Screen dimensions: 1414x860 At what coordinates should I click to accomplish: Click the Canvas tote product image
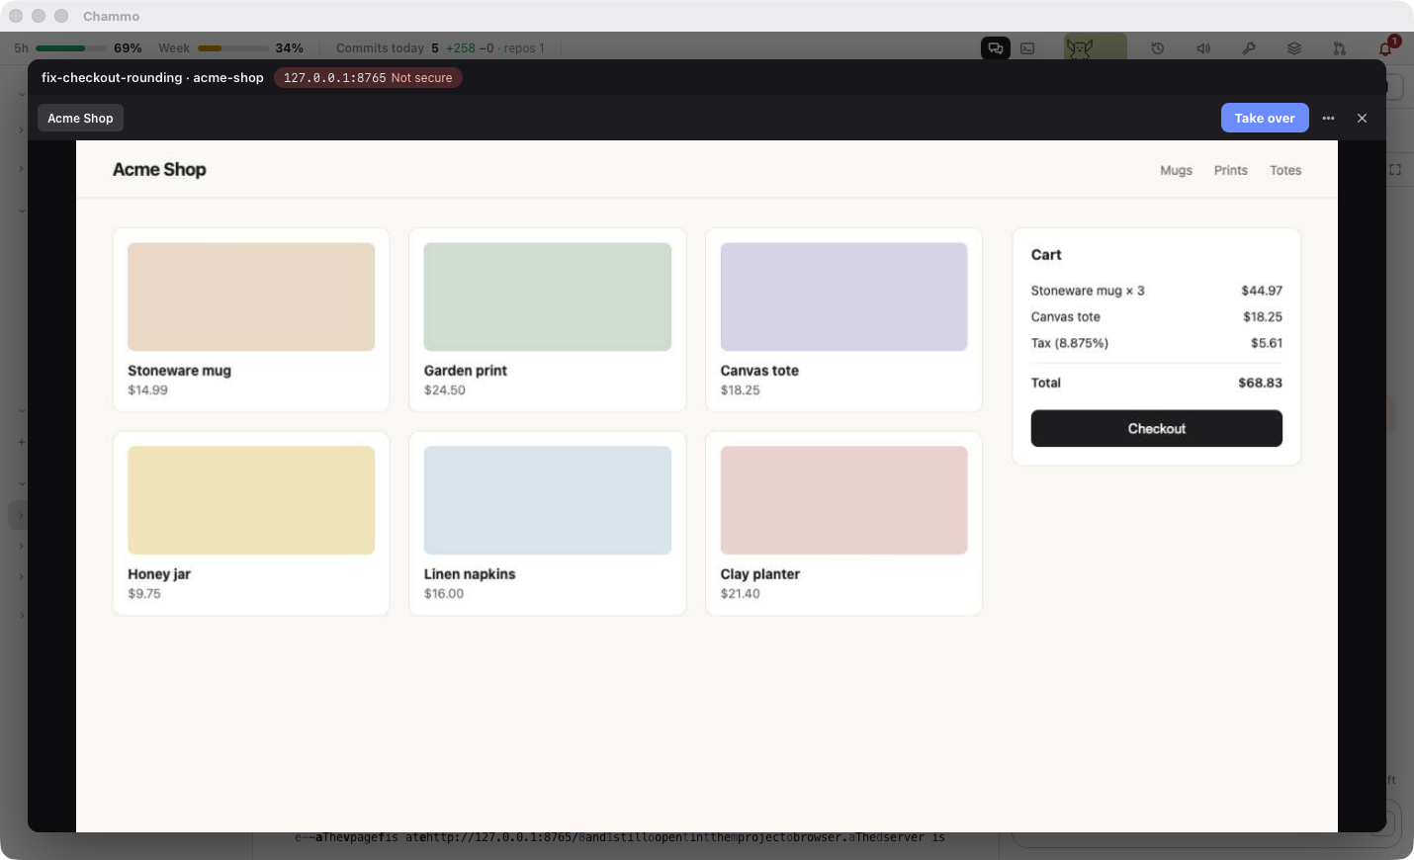pos(843,297)
